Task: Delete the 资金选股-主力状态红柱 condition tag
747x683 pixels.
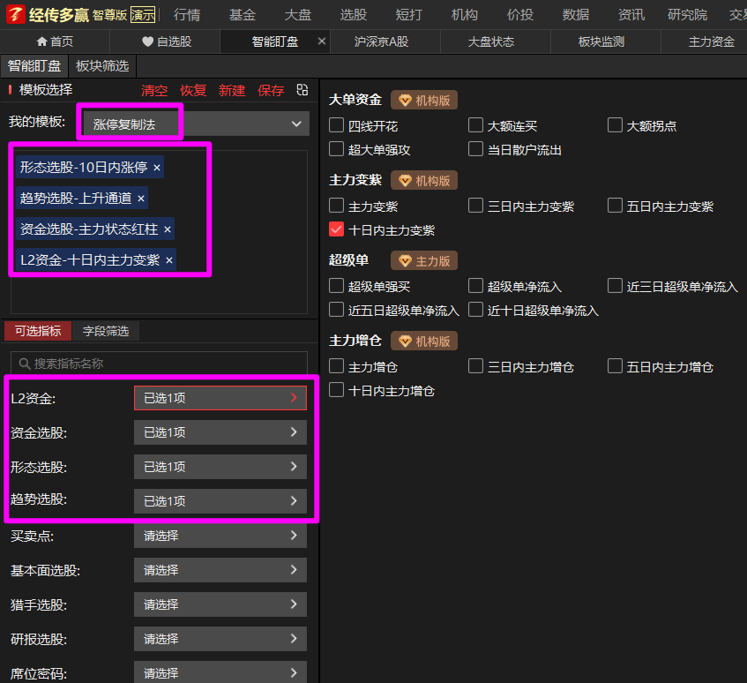Action: pos(168,229)
